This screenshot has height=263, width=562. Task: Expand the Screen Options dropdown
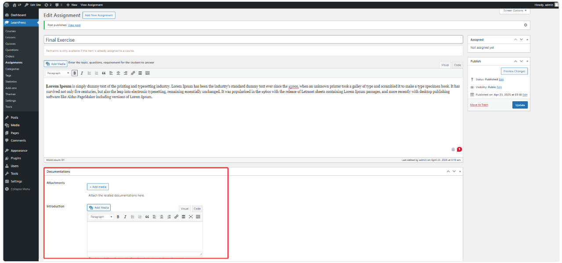[x=515, y=11]
